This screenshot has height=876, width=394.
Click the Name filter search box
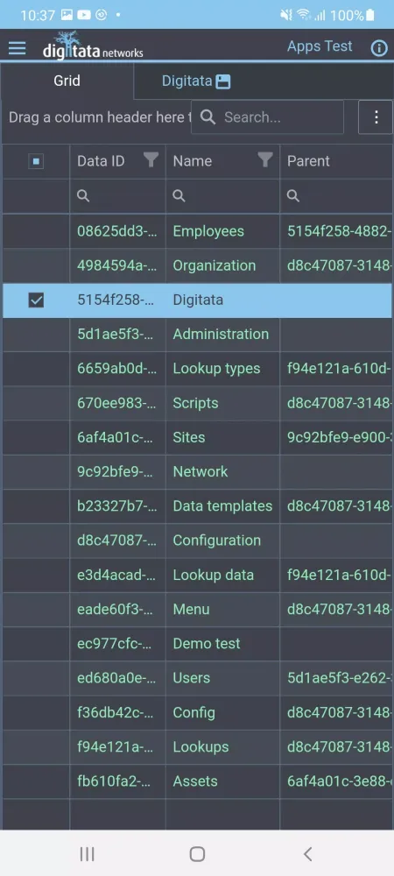[x=222, y=195]
